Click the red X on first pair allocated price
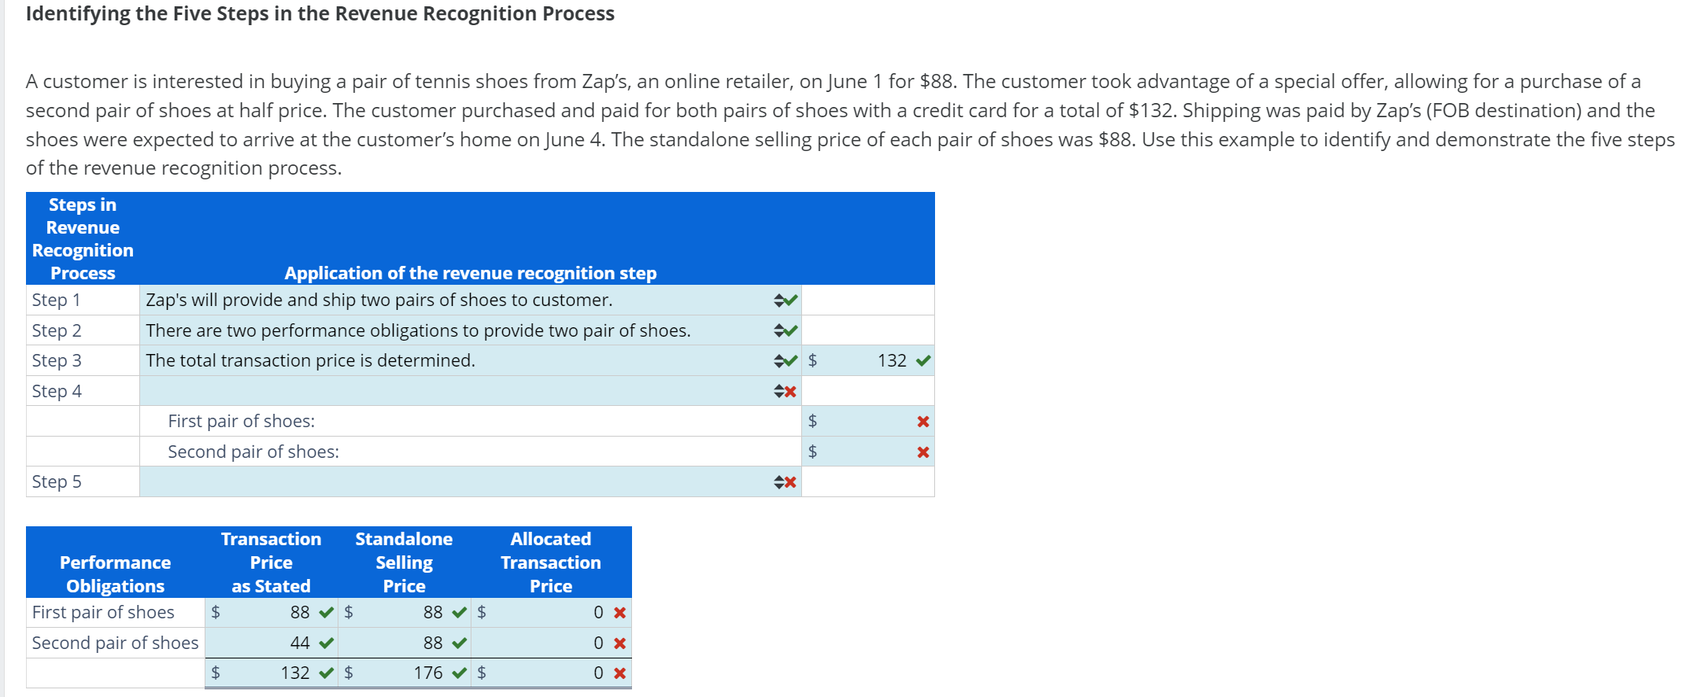 coord(620,613)
